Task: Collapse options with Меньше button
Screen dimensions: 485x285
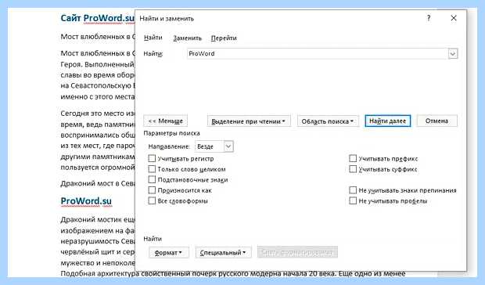Action: pyautogui.click(x=166, y=121)
